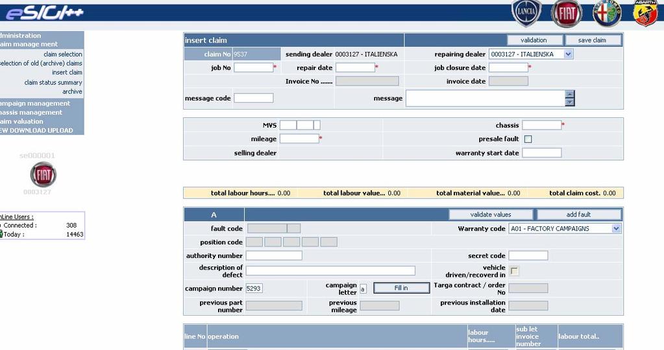Open administration section header

(20, 36)
